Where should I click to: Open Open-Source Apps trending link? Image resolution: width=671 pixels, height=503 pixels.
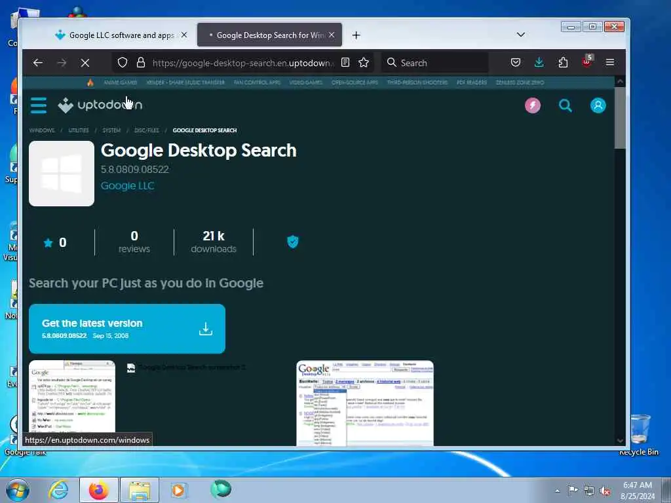pyautogui.click(x=355, y=83)
